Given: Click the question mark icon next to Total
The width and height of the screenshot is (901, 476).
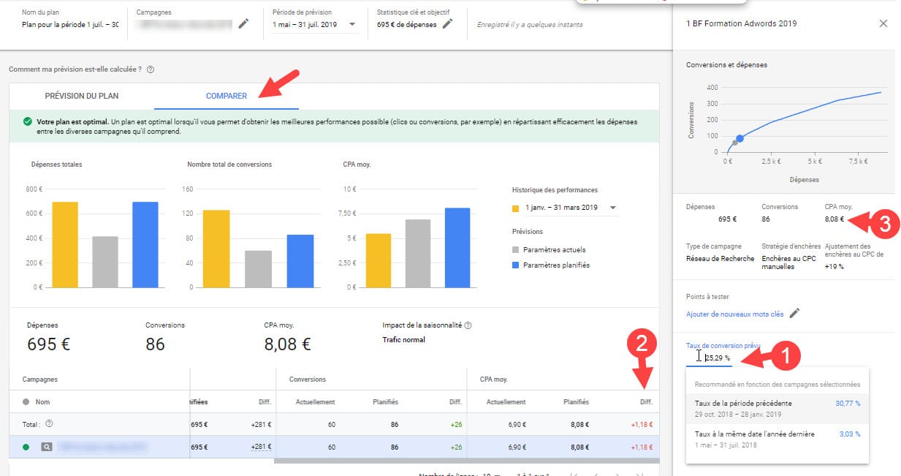Looking at the screenshot, I should tap(49, 424).
